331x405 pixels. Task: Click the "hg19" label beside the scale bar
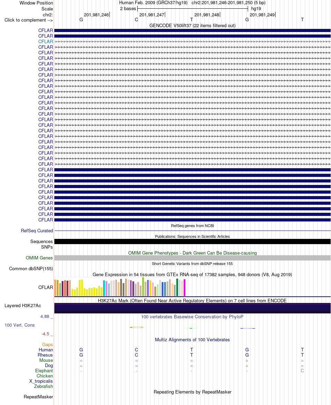tap(256, 8)
